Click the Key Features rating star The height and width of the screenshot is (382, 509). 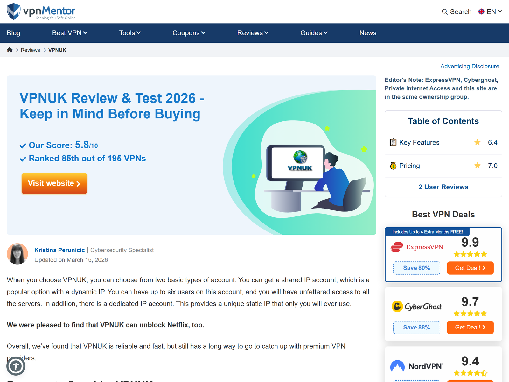click(x=478, y=142)
